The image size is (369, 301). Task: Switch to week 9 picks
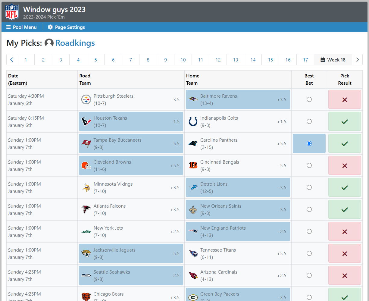[166, 60]
